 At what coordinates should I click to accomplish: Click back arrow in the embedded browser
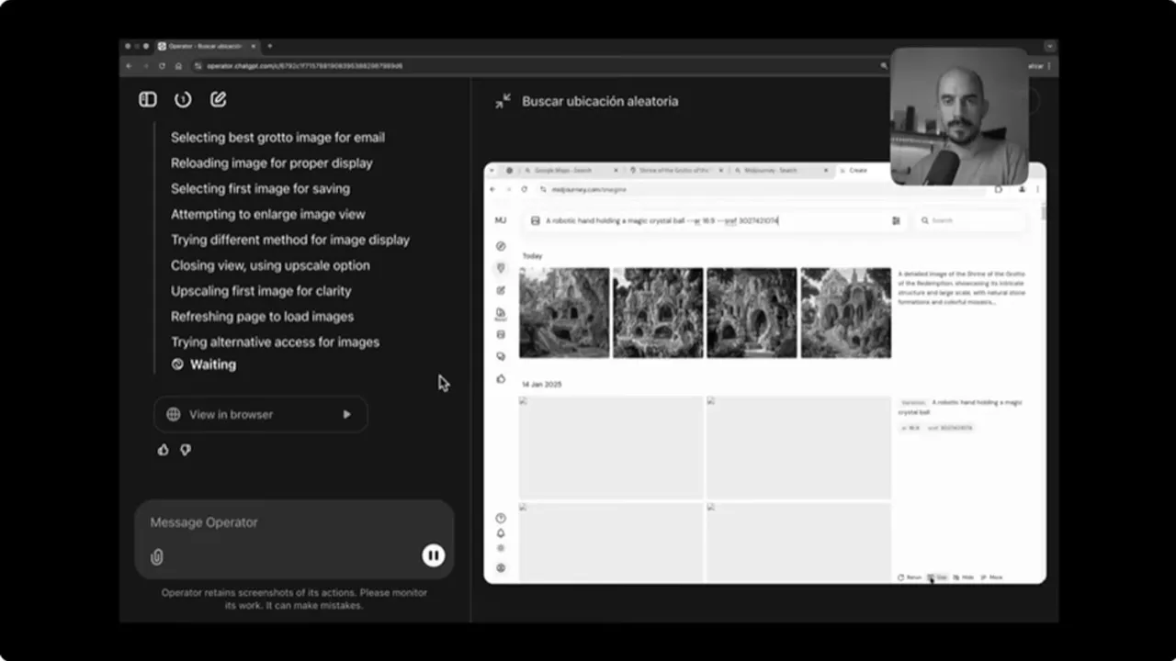tap(492, 189)
